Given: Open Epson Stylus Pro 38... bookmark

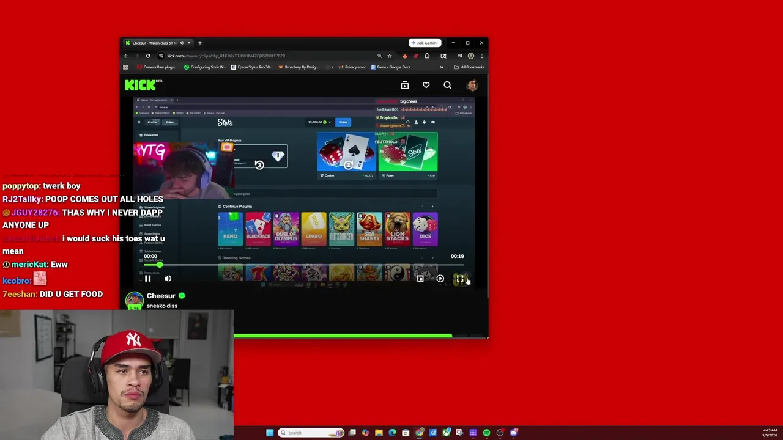Looking at the screenshot, I should point(252,67).
